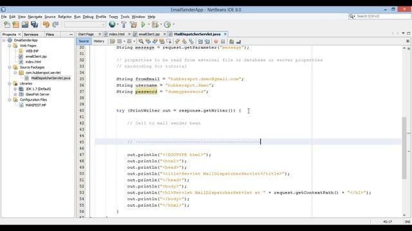The width and height of the screenshot is (412, 231).
Task: Click the New File toolbar icon
Action: coord(7,24)
